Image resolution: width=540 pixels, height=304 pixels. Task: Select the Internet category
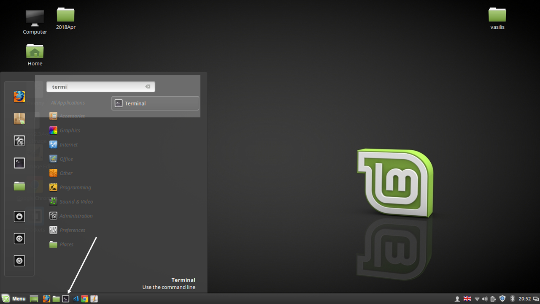click(x=64, y=144)
